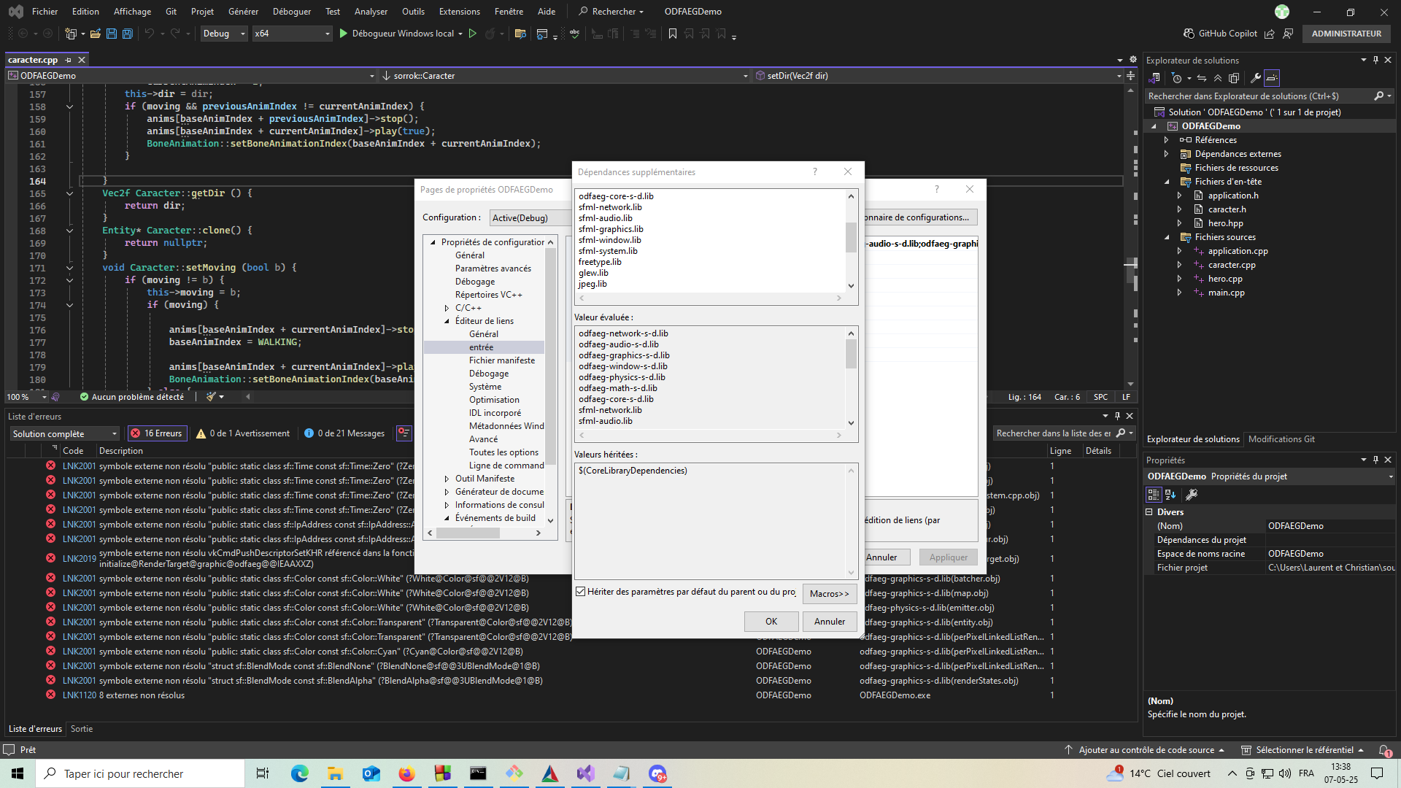Toggle the 0 de 1 Avertissement filter
This screenshot has height=788, width=1401.
(x=243, y=433)
